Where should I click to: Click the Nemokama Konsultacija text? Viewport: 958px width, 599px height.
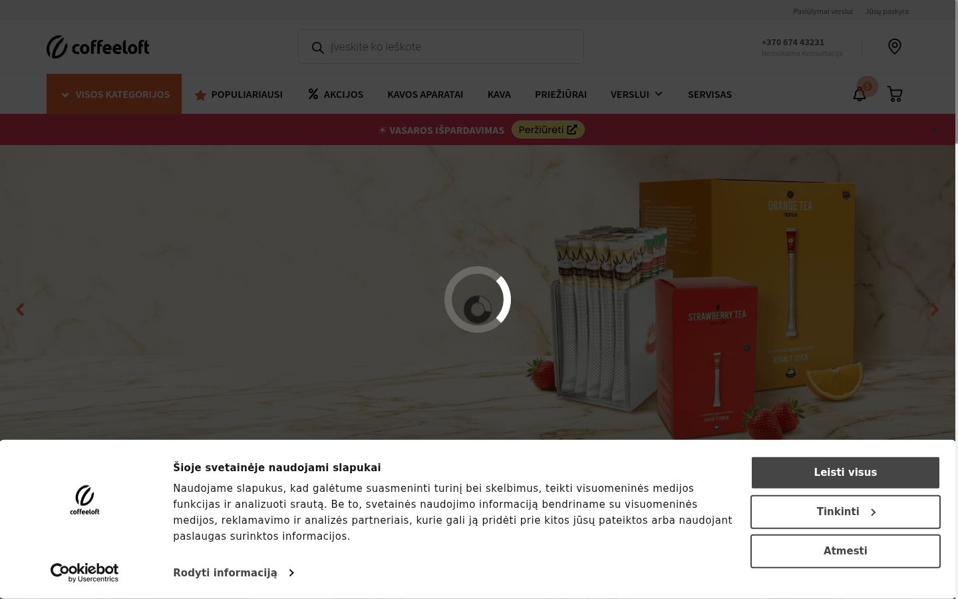pyautogui.click(x=802, y=53)
